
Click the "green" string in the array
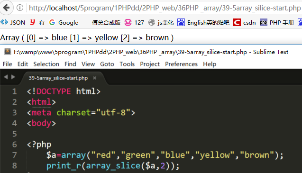[138, 155]
